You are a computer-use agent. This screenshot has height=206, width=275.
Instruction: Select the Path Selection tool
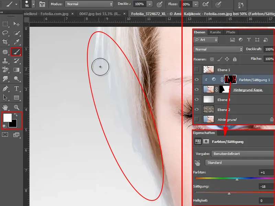[5, 98]
